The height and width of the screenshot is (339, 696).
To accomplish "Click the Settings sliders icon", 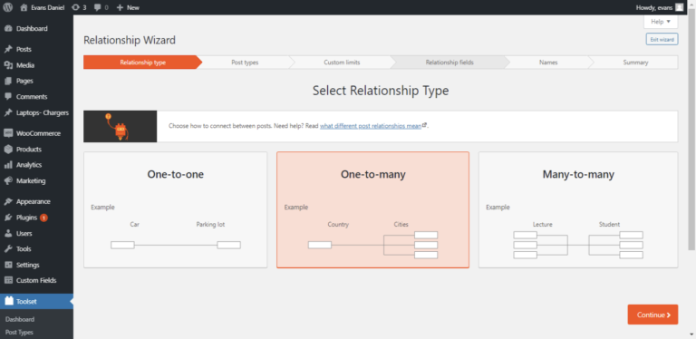I will 8,265.
